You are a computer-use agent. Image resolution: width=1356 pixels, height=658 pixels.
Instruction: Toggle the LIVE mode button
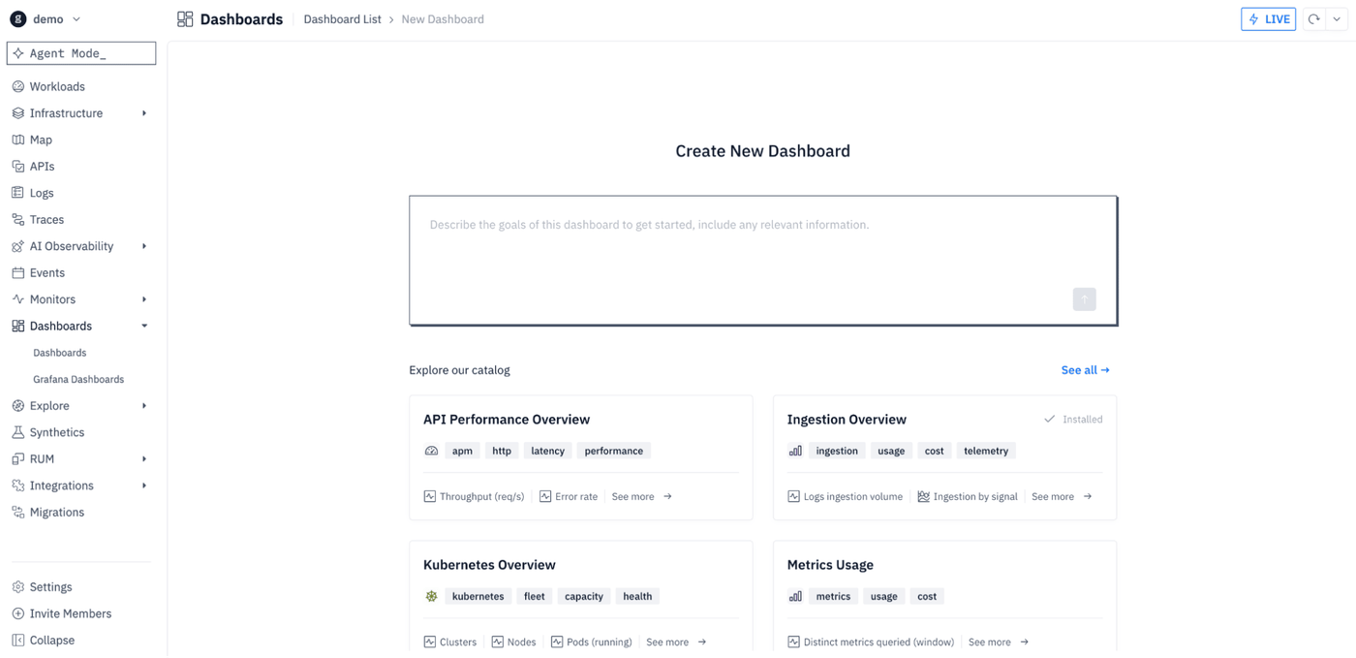click(x=1268, y=19)
